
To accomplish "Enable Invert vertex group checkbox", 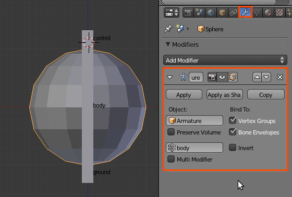I will [233, 147].
